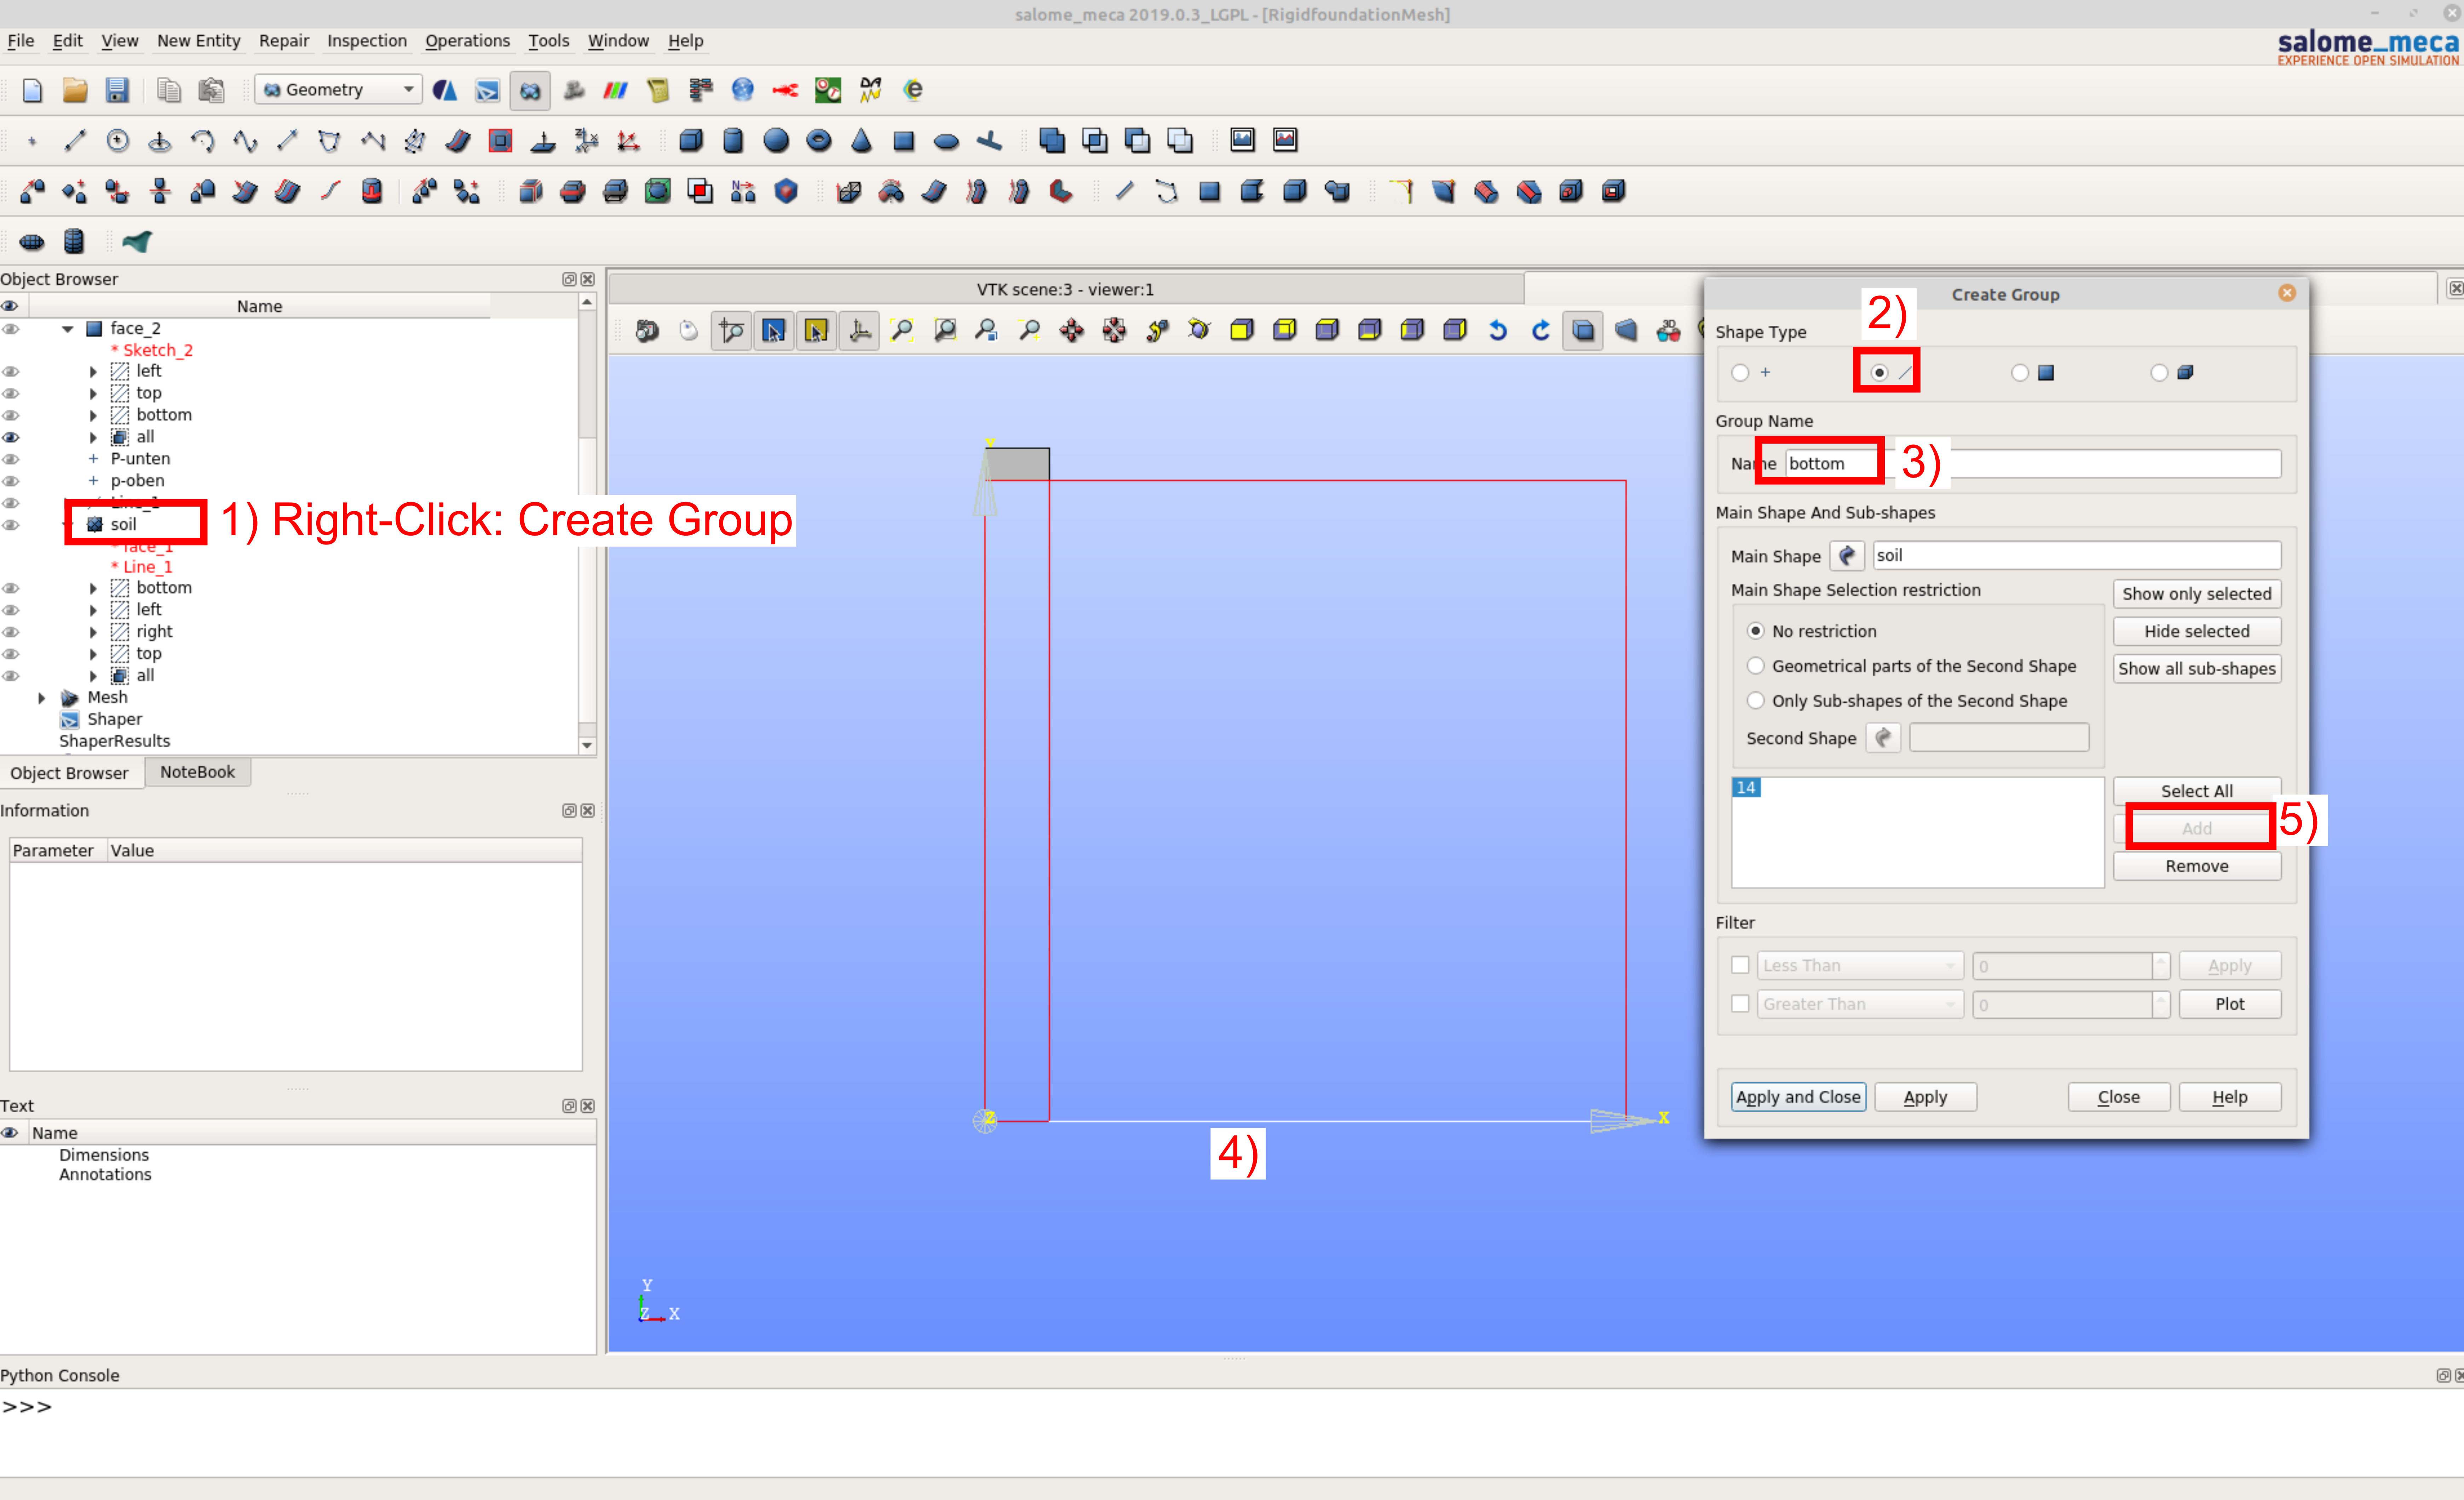Click the Plot button in Filter section
Image resolution: width=2464 pixels, height=1500 pixels.
pyautogui.click(x=2230, y=1004)
